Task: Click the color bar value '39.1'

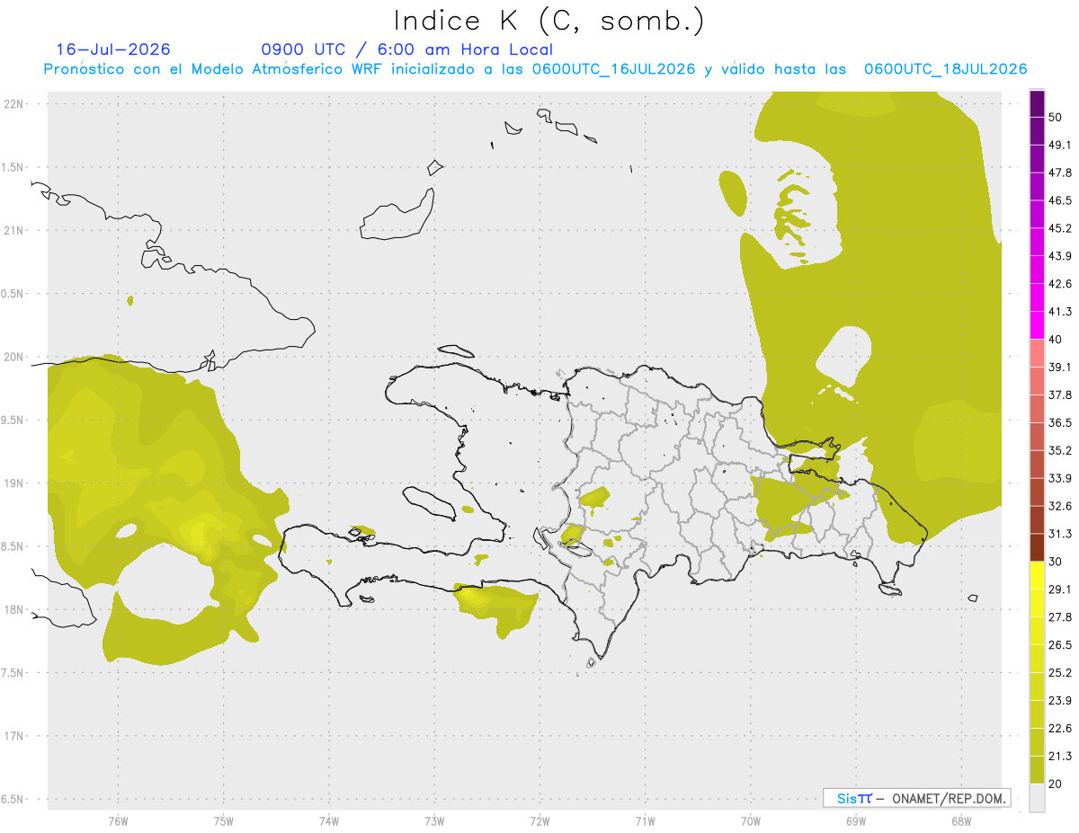Action: (1061, 367)
